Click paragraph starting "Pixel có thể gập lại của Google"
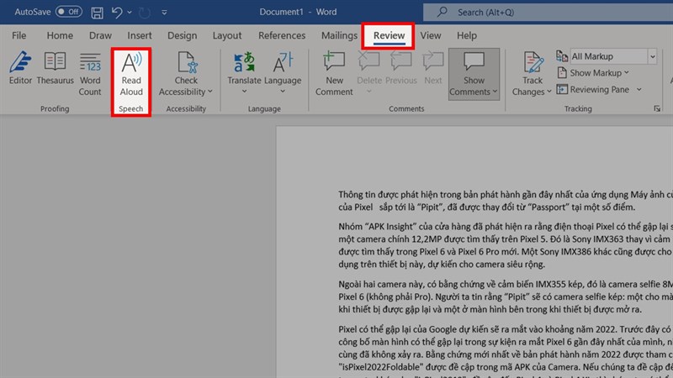Image resolution: width=673 pixels, height=378 pixels. point(506,351)
